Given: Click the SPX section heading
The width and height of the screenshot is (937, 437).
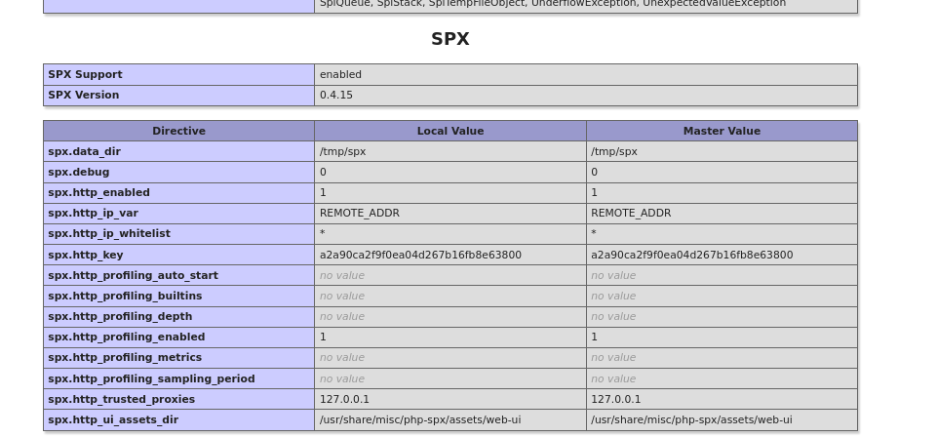Looking at the screenshot, I should [x=450, y=39].
